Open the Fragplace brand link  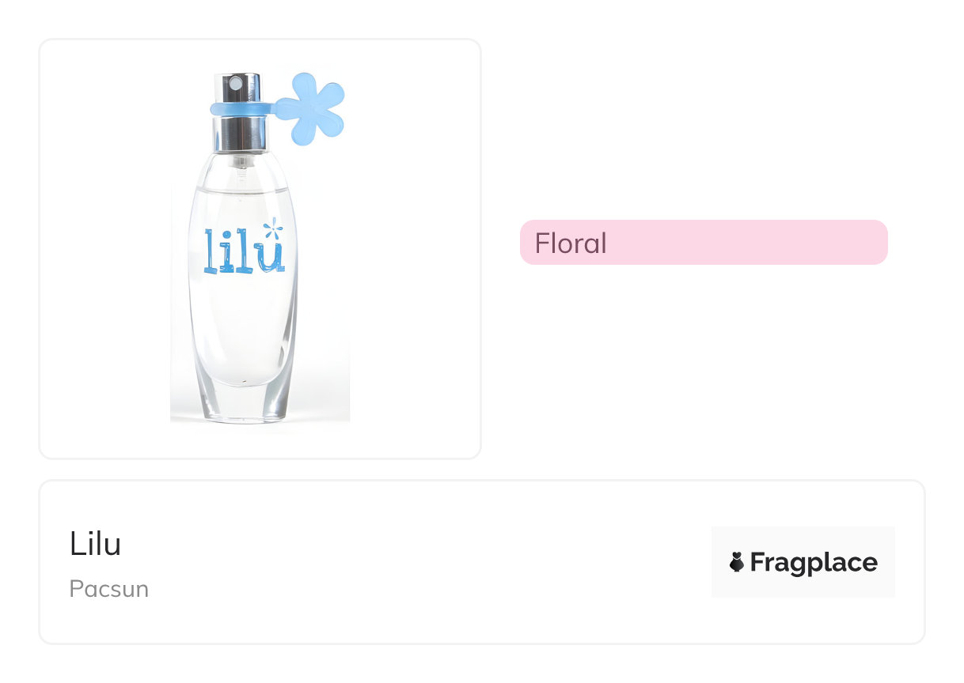point(803,562)
